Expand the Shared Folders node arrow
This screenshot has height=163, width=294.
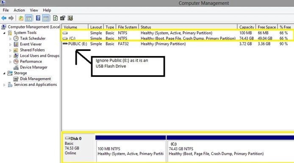click(x=10, y=51)
